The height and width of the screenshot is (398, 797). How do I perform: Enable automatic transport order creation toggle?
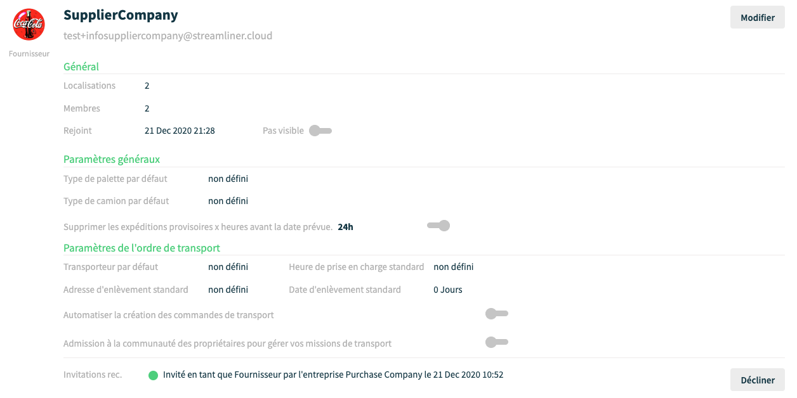click(x=497, y=314)
